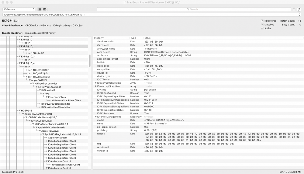Viewport: 304px width, 174px height.
Task: Collapse the EXP5@1C,4 tree node
Action: [19, 63]
